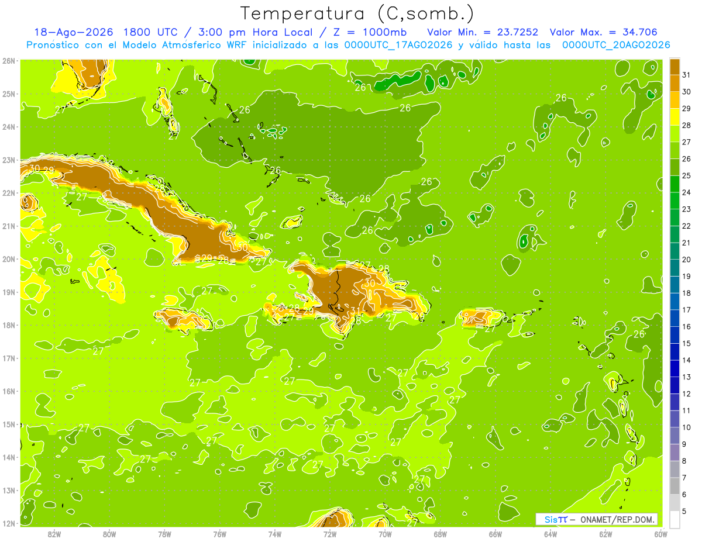Click the "76W" longitude label
This screenshot has width=702, height=542.
[220, 534]
